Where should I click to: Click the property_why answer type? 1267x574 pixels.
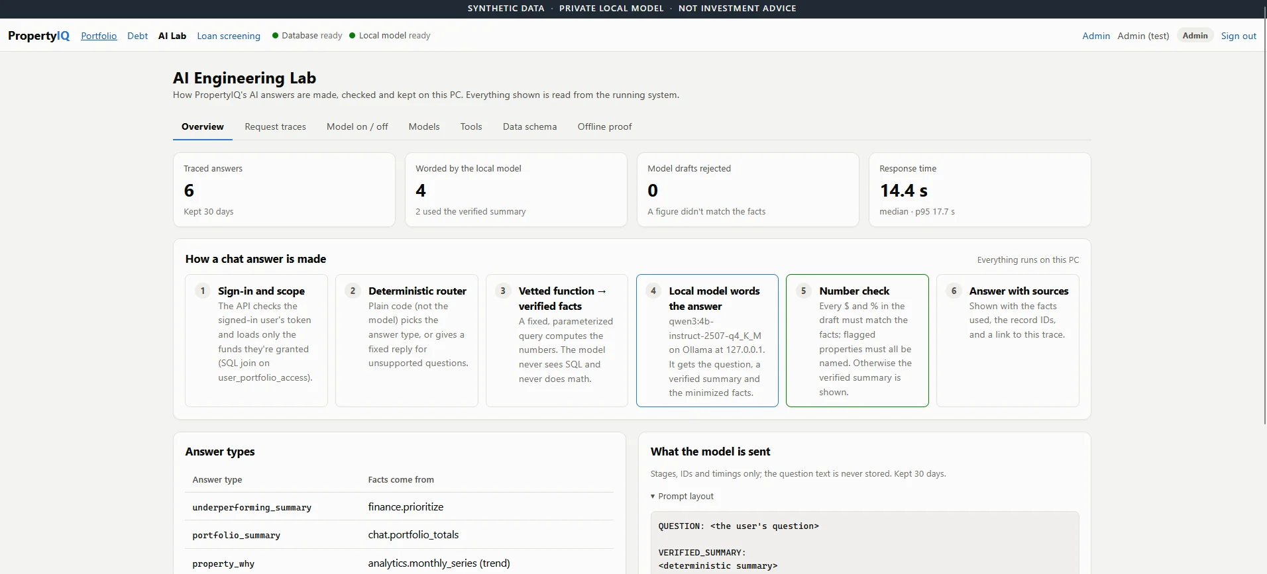[223, 563]
